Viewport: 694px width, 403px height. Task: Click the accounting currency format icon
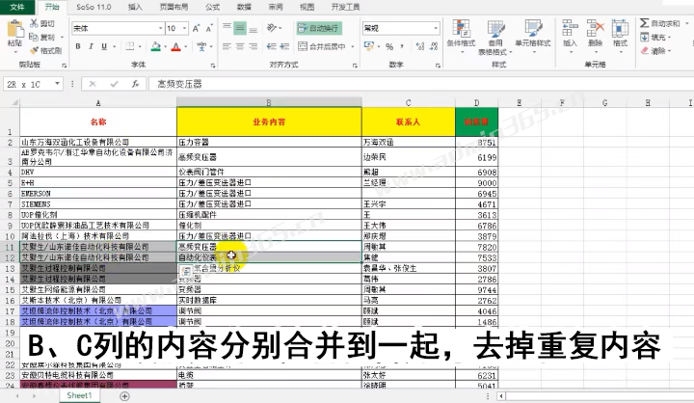pyautogui.click(x=368, y=46)
